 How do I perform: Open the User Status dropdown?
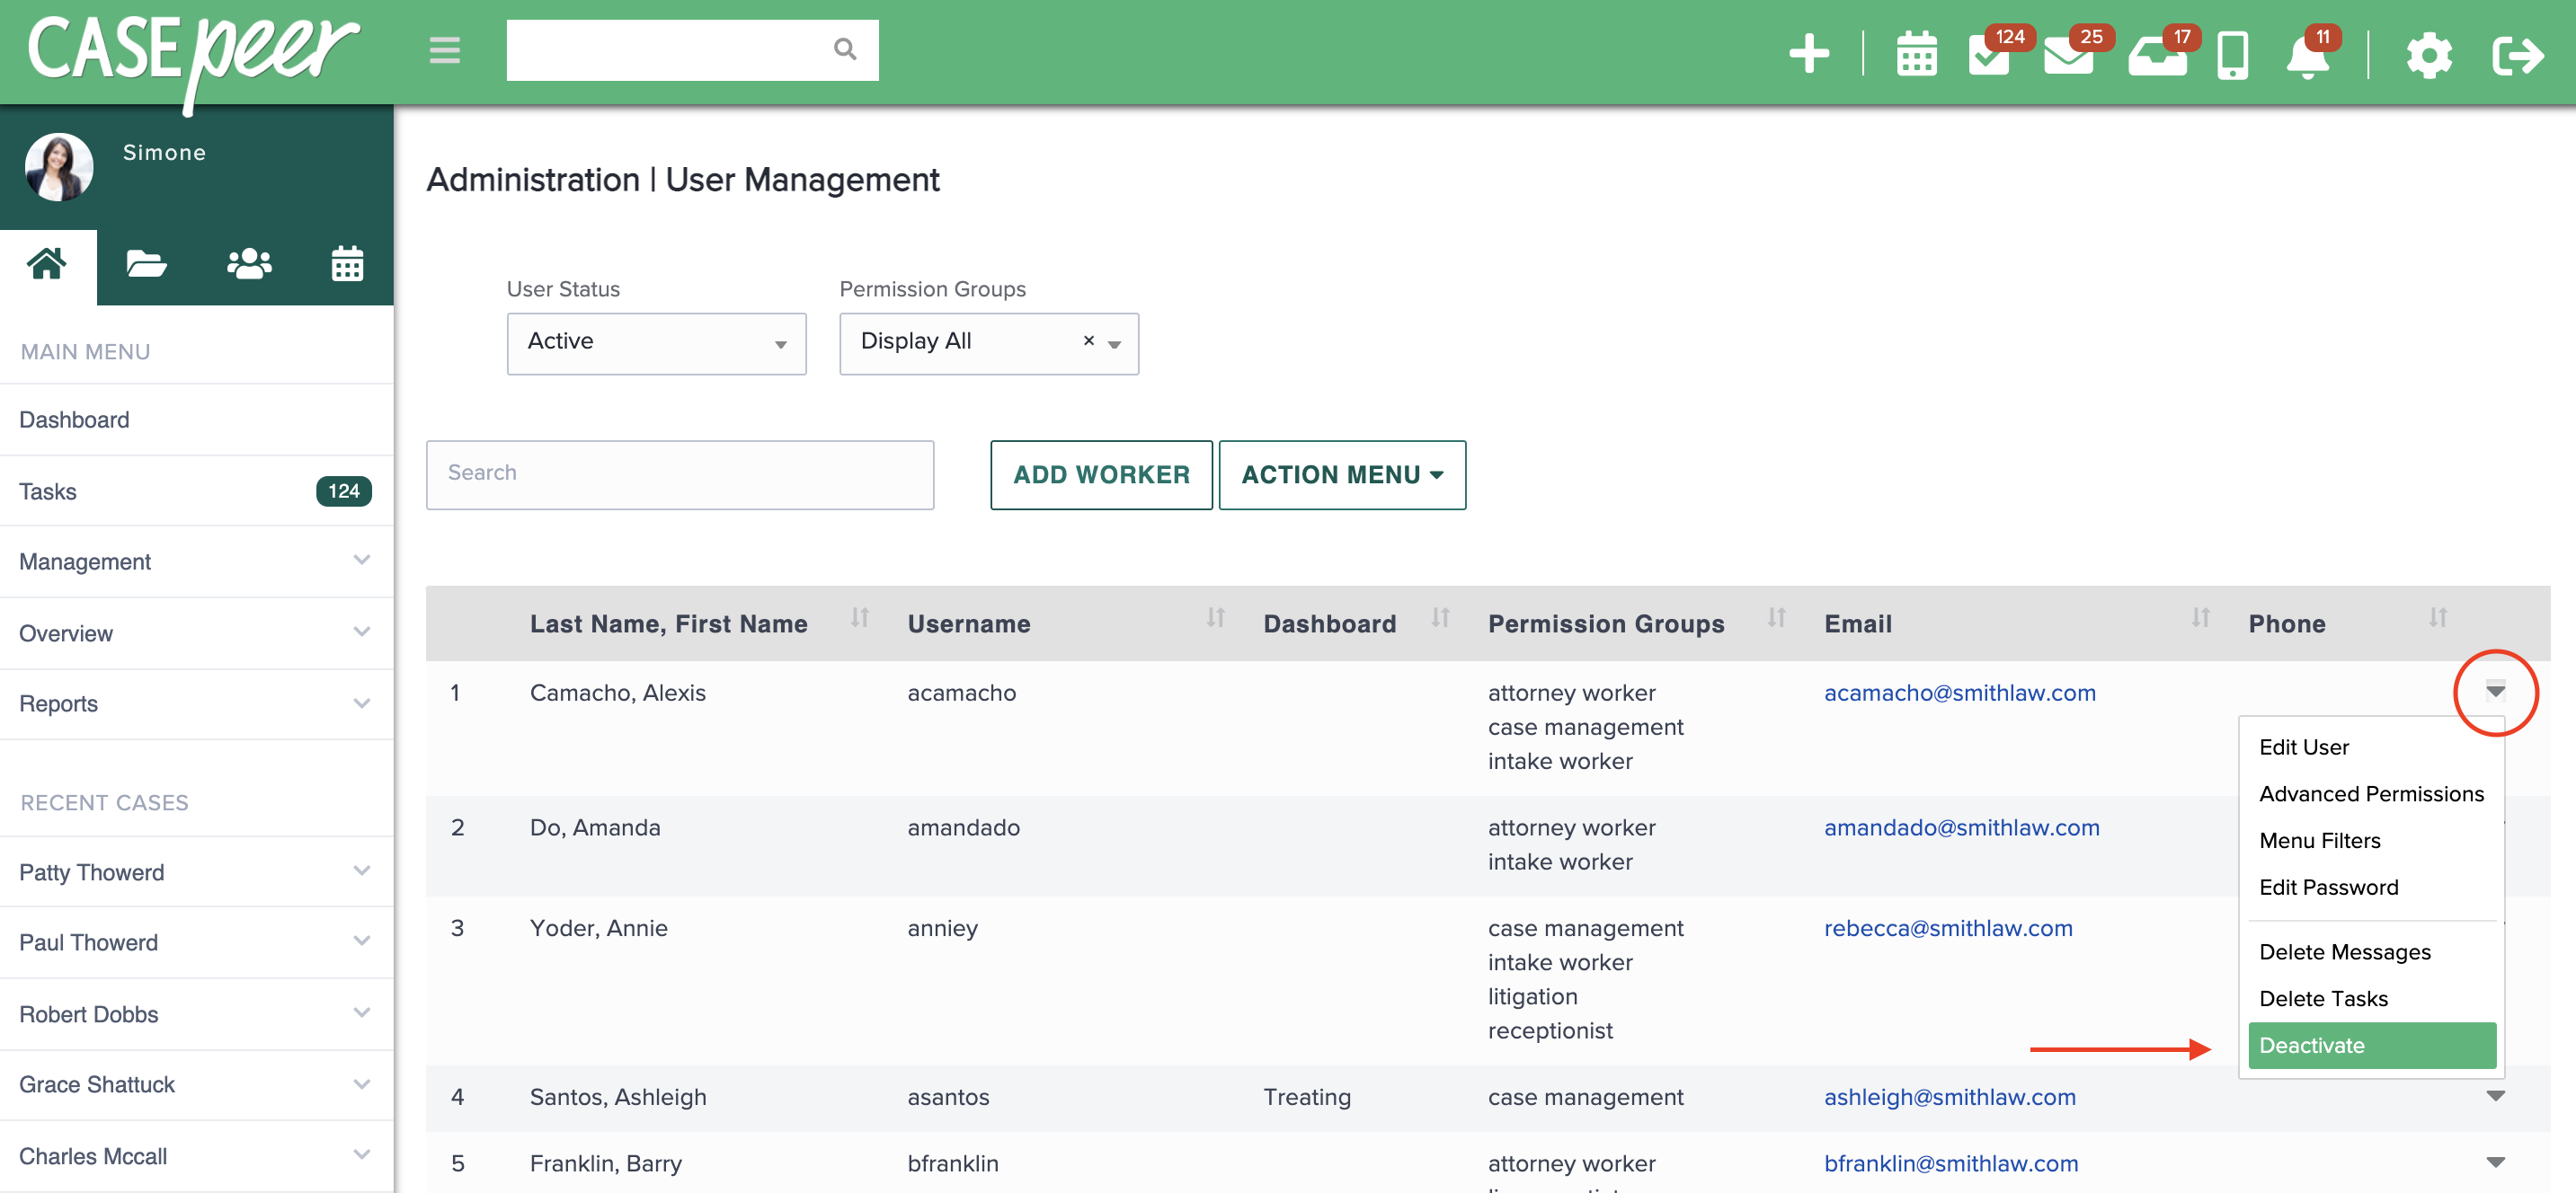[x=655, y=342]
